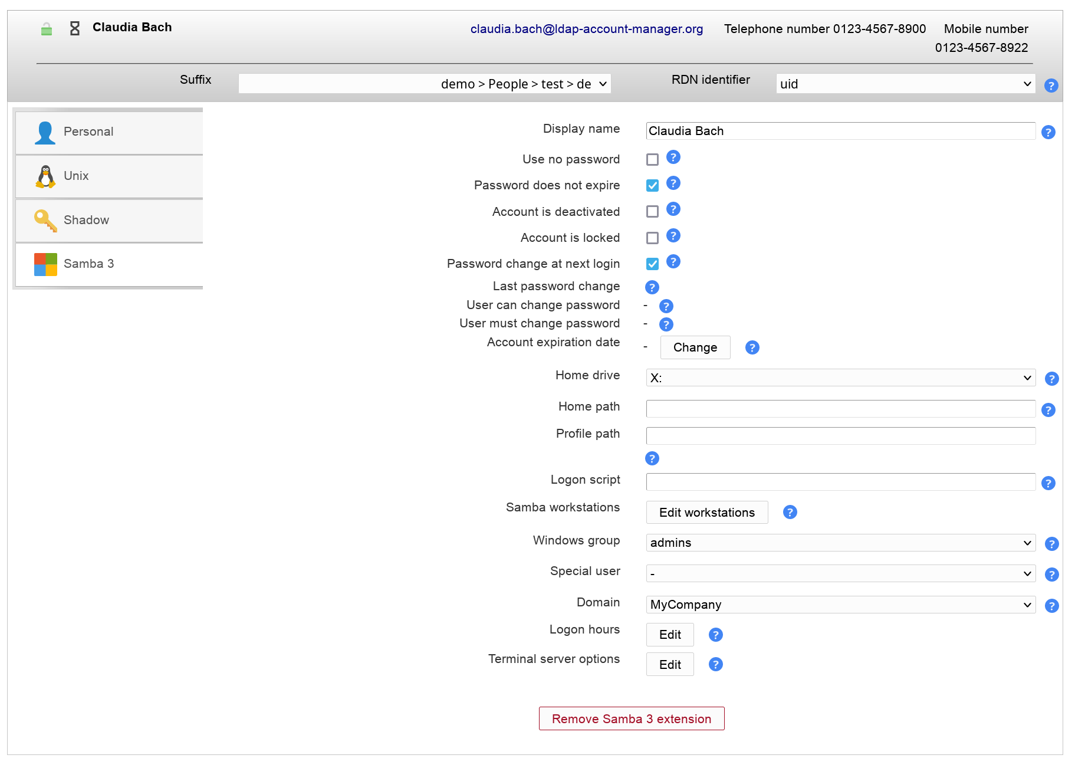The image size is (1075, 768).
Task: Click the claudia.bach email address link
Action: coord(586,29)
